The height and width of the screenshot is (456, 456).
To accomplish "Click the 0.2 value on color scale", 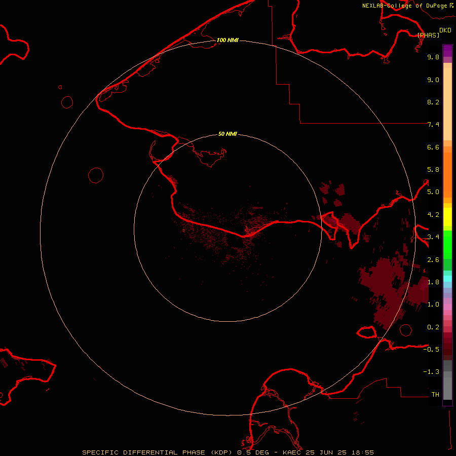I will pos(433,327).
